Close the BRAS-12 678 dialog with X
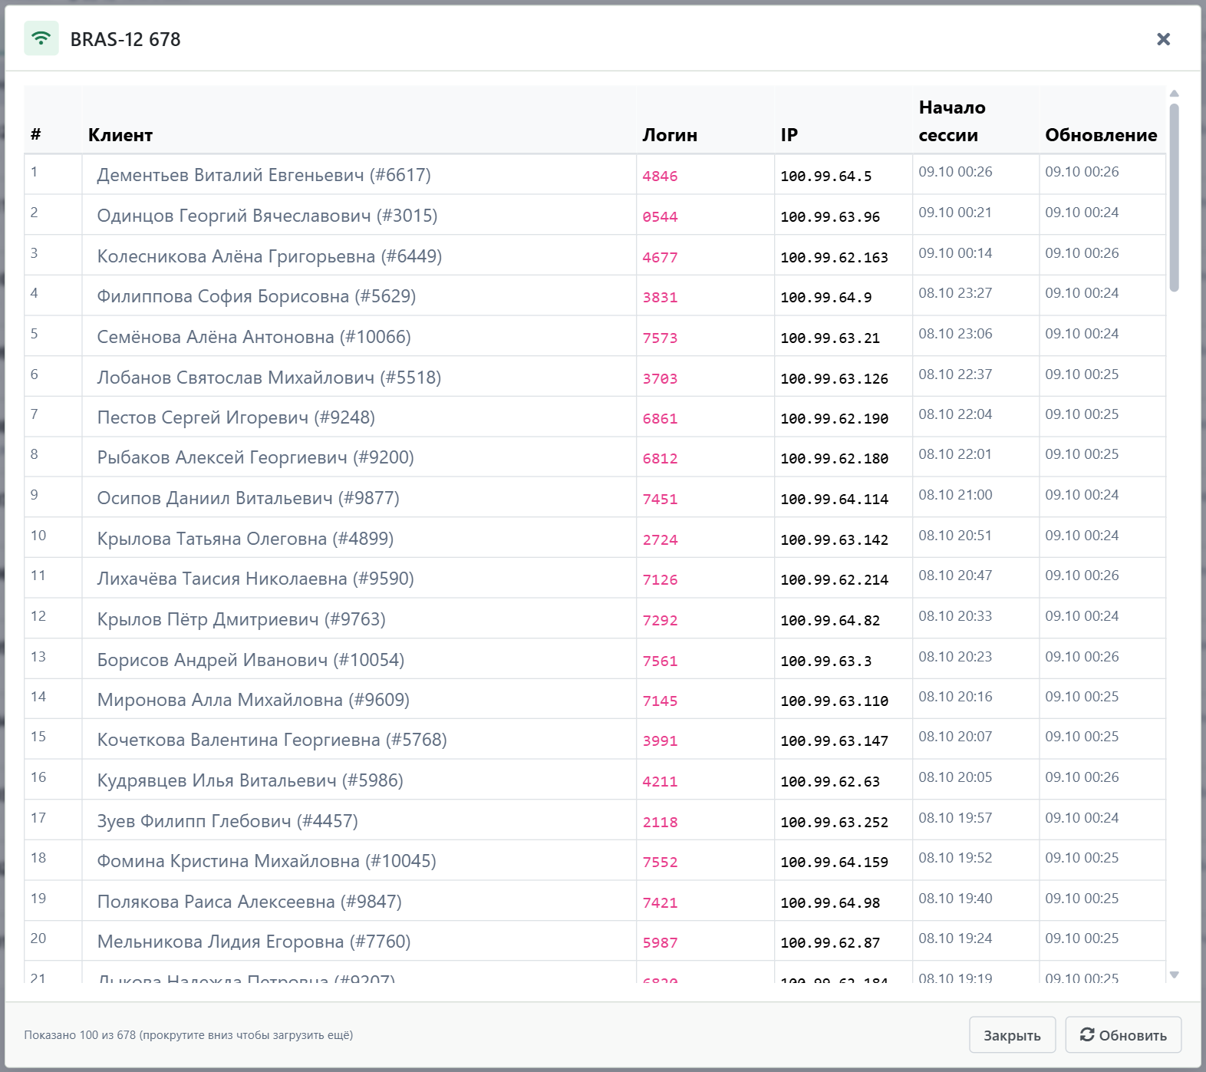The height and width of the screenshot is (1072, 1206). [x=1163, y=39]
